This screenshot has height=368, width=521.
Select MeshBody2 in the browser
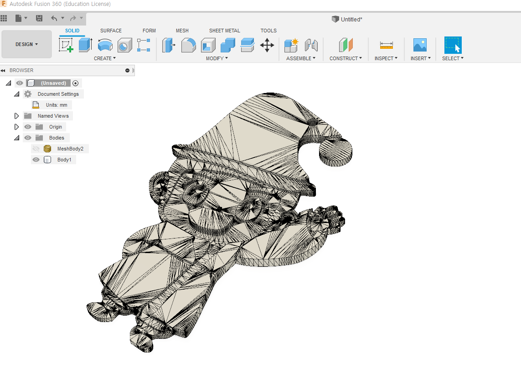point(70,149)
